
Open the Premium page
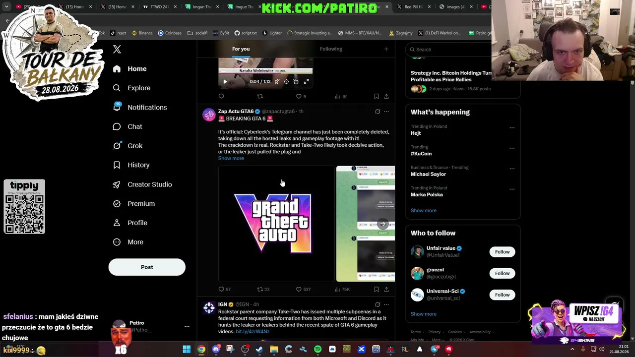point(134,204)
